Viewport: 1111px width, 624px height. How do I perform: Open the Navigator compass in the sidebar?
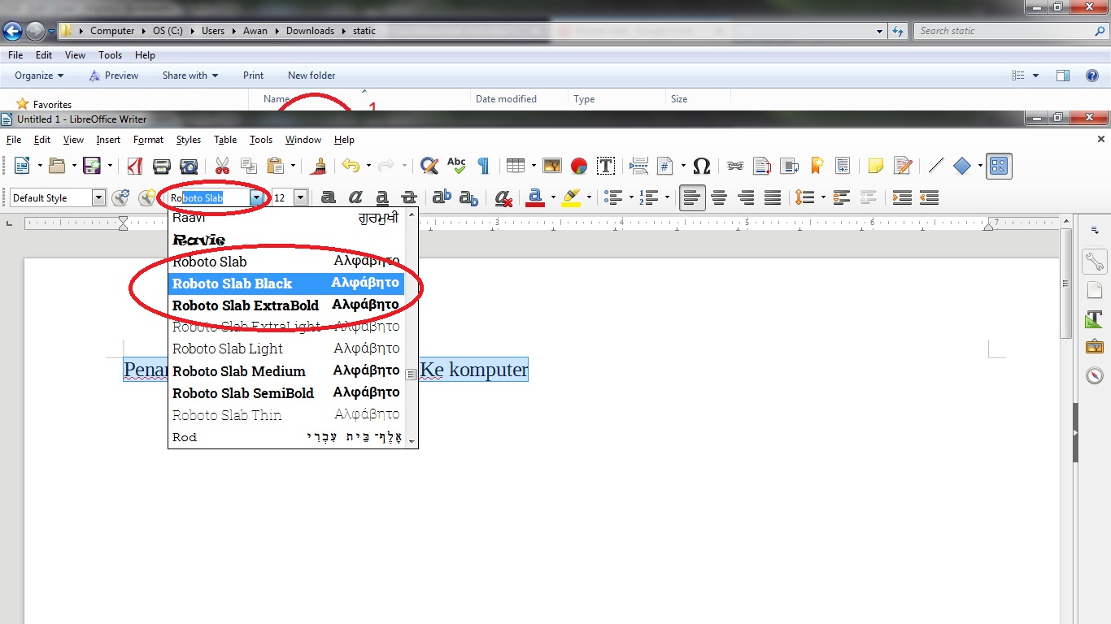click(1095, 375)
